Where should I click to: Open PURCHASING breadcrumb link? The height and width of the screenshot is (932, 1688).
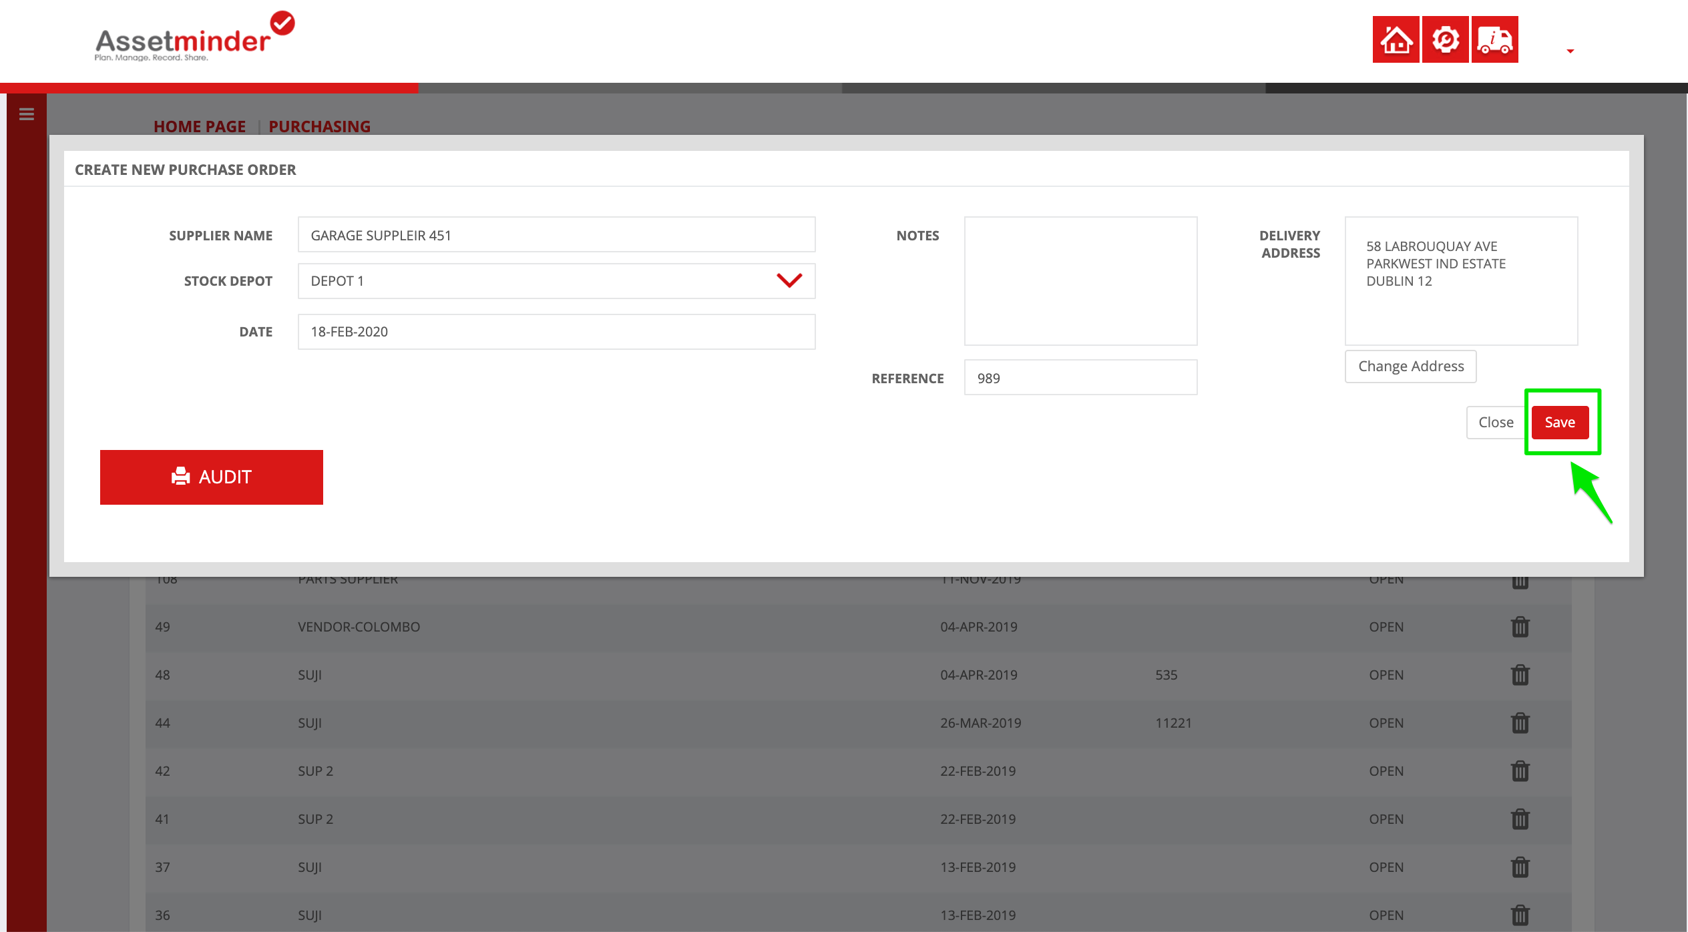point(319,126)
